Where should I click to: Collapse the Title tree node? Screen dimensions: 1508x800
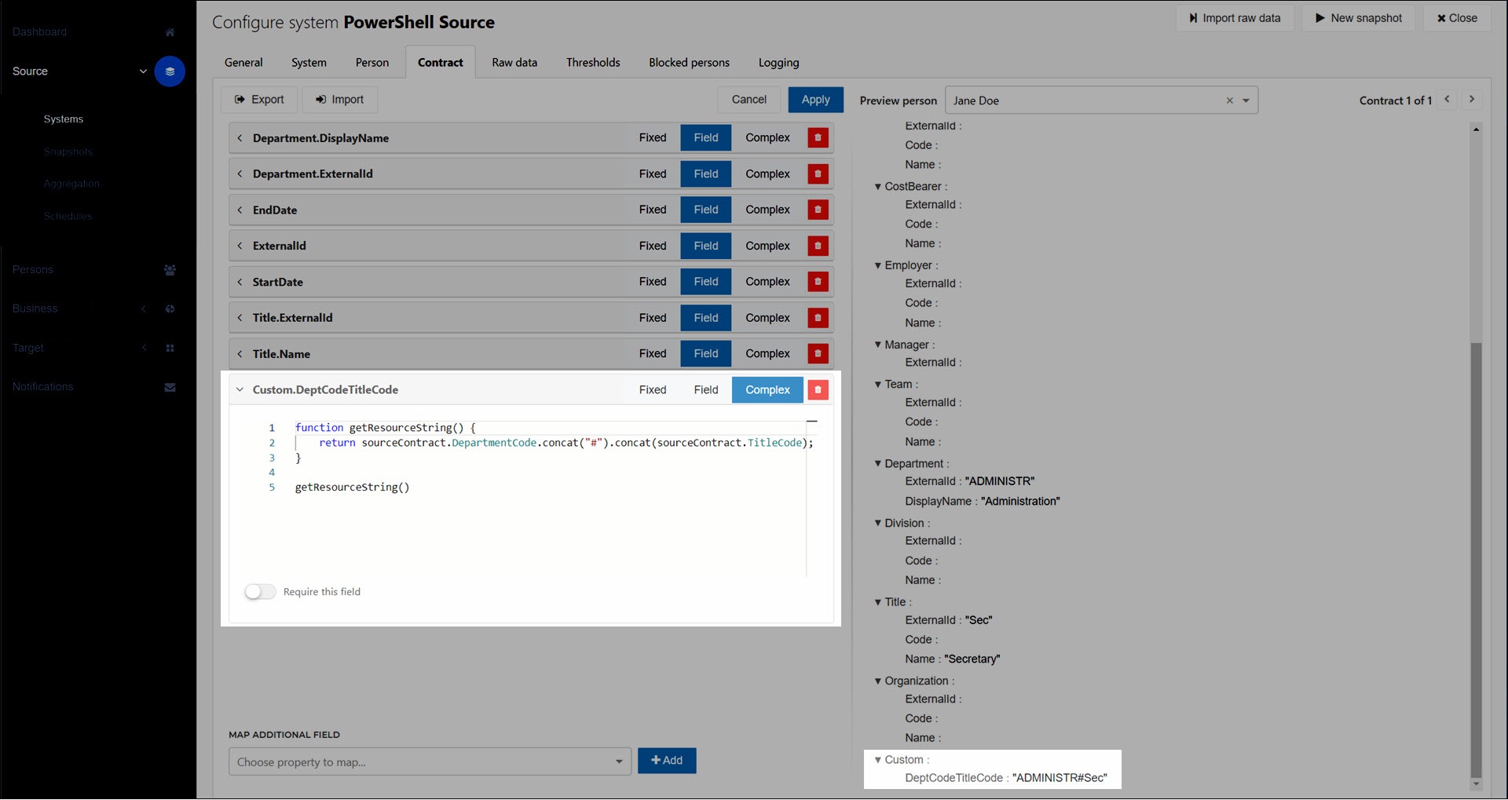878,603
